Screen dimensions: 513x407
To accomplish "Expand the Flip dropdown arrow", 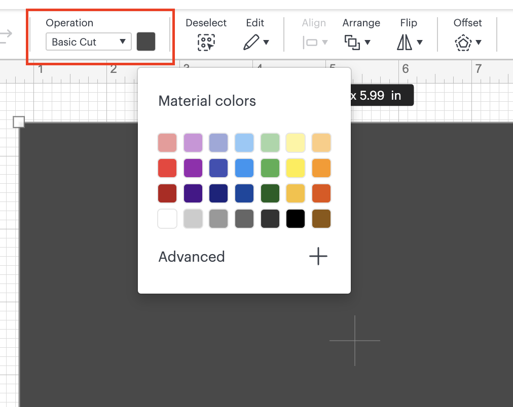I will (x=420, y=43).
